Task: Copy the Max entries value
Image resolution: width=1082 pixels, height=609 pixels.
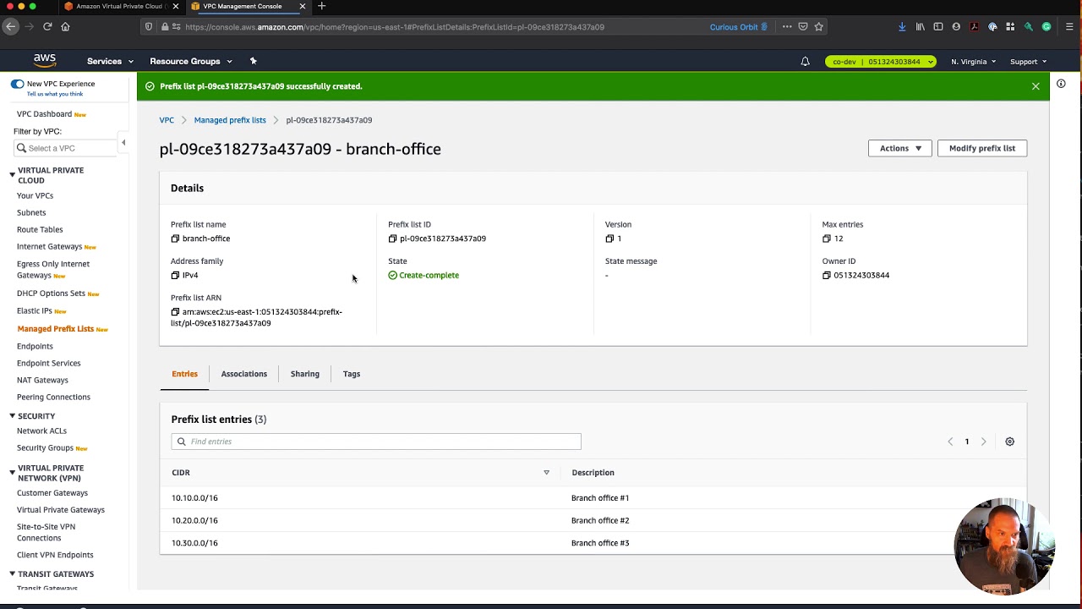Action: click(827, 239)
